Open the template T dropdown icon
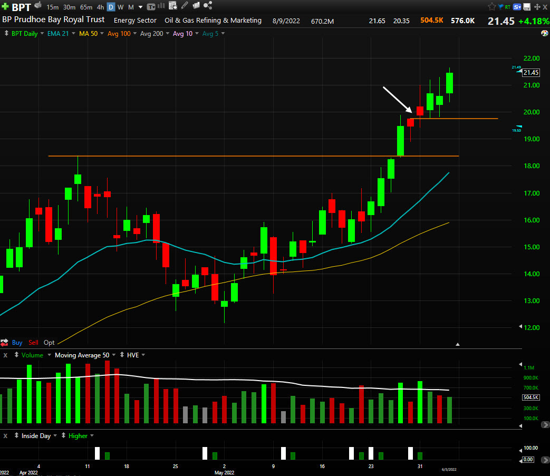The width and height of the screenshot is (550, 476). 151,7
